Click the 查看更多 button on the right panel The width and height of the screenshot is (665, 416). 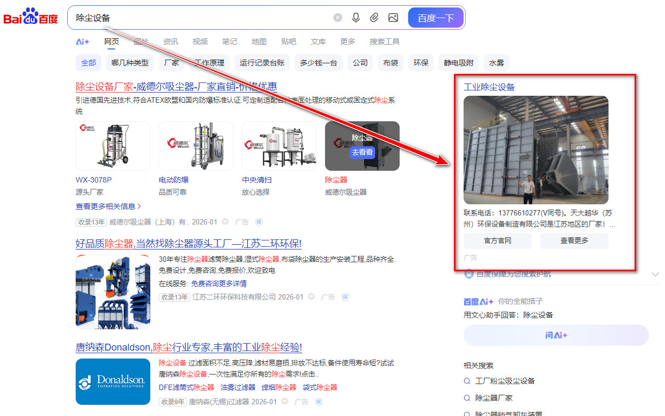[574, 240]
